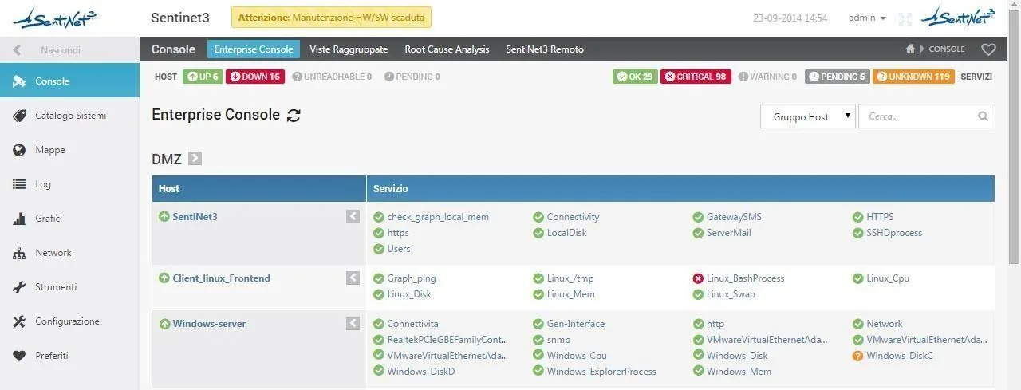Click the CONSOLE breadcrumb label
Viewport: 1021px width, 390px height.
click(x=947, y=49)
